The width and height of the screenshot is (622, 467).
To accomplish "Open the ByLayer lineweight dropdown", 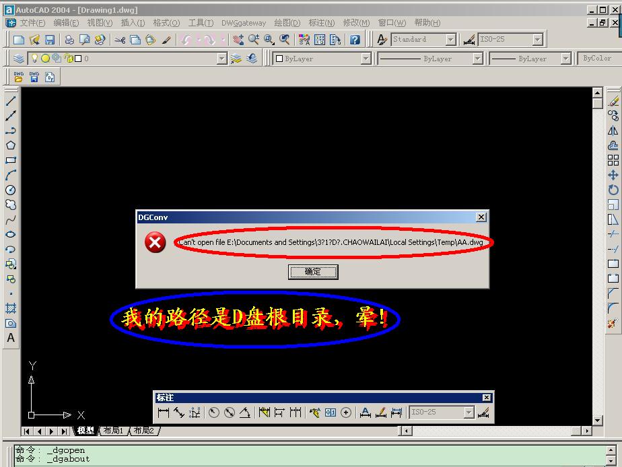I will [565, 59].
